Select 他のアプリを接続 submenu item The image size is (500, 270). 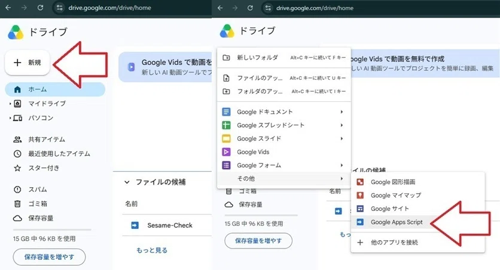click(x=417, y=243)
